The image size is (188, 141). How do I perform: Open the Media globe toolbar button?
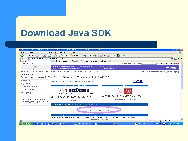click(x=87, y=55)
